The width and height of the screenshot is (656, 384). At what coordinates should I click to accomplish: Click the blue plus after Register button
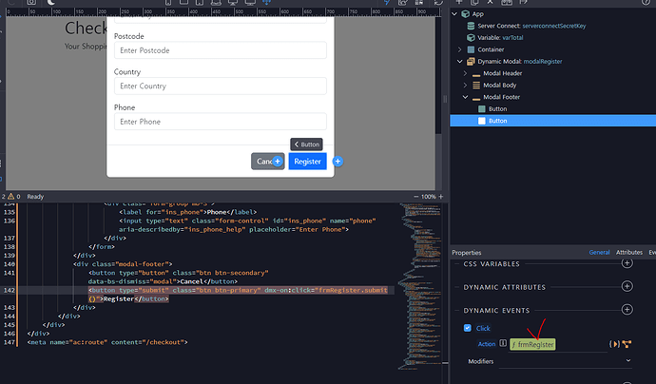click(338, 162)
